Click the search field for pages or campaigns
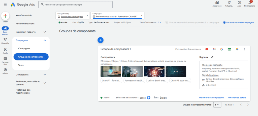Image resolution: width=258 pixels, height=116 pixels. [76, 5]
